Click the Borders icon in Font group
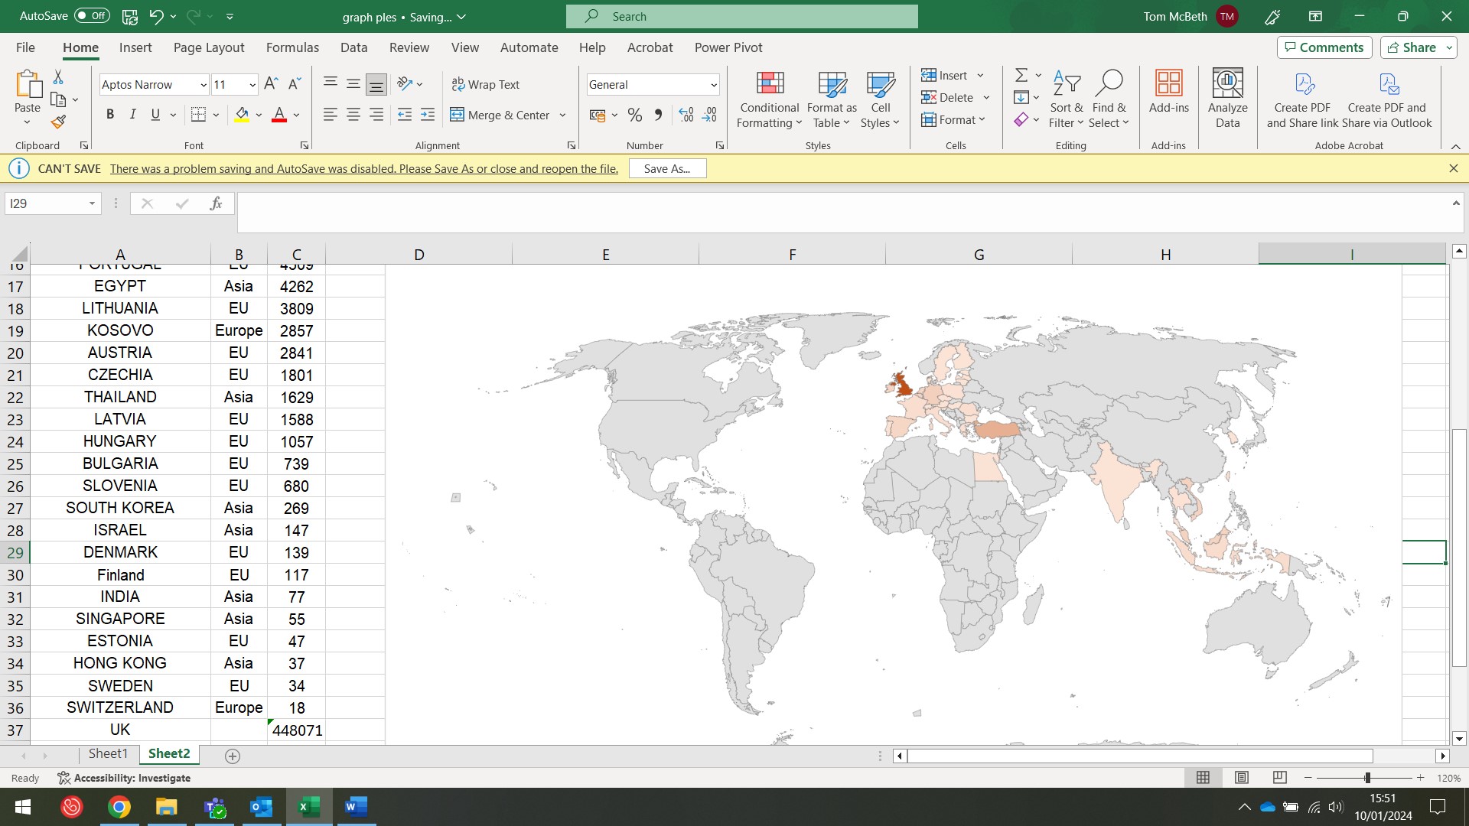This screenshot has height=826, width=1469. click(198, 115)
